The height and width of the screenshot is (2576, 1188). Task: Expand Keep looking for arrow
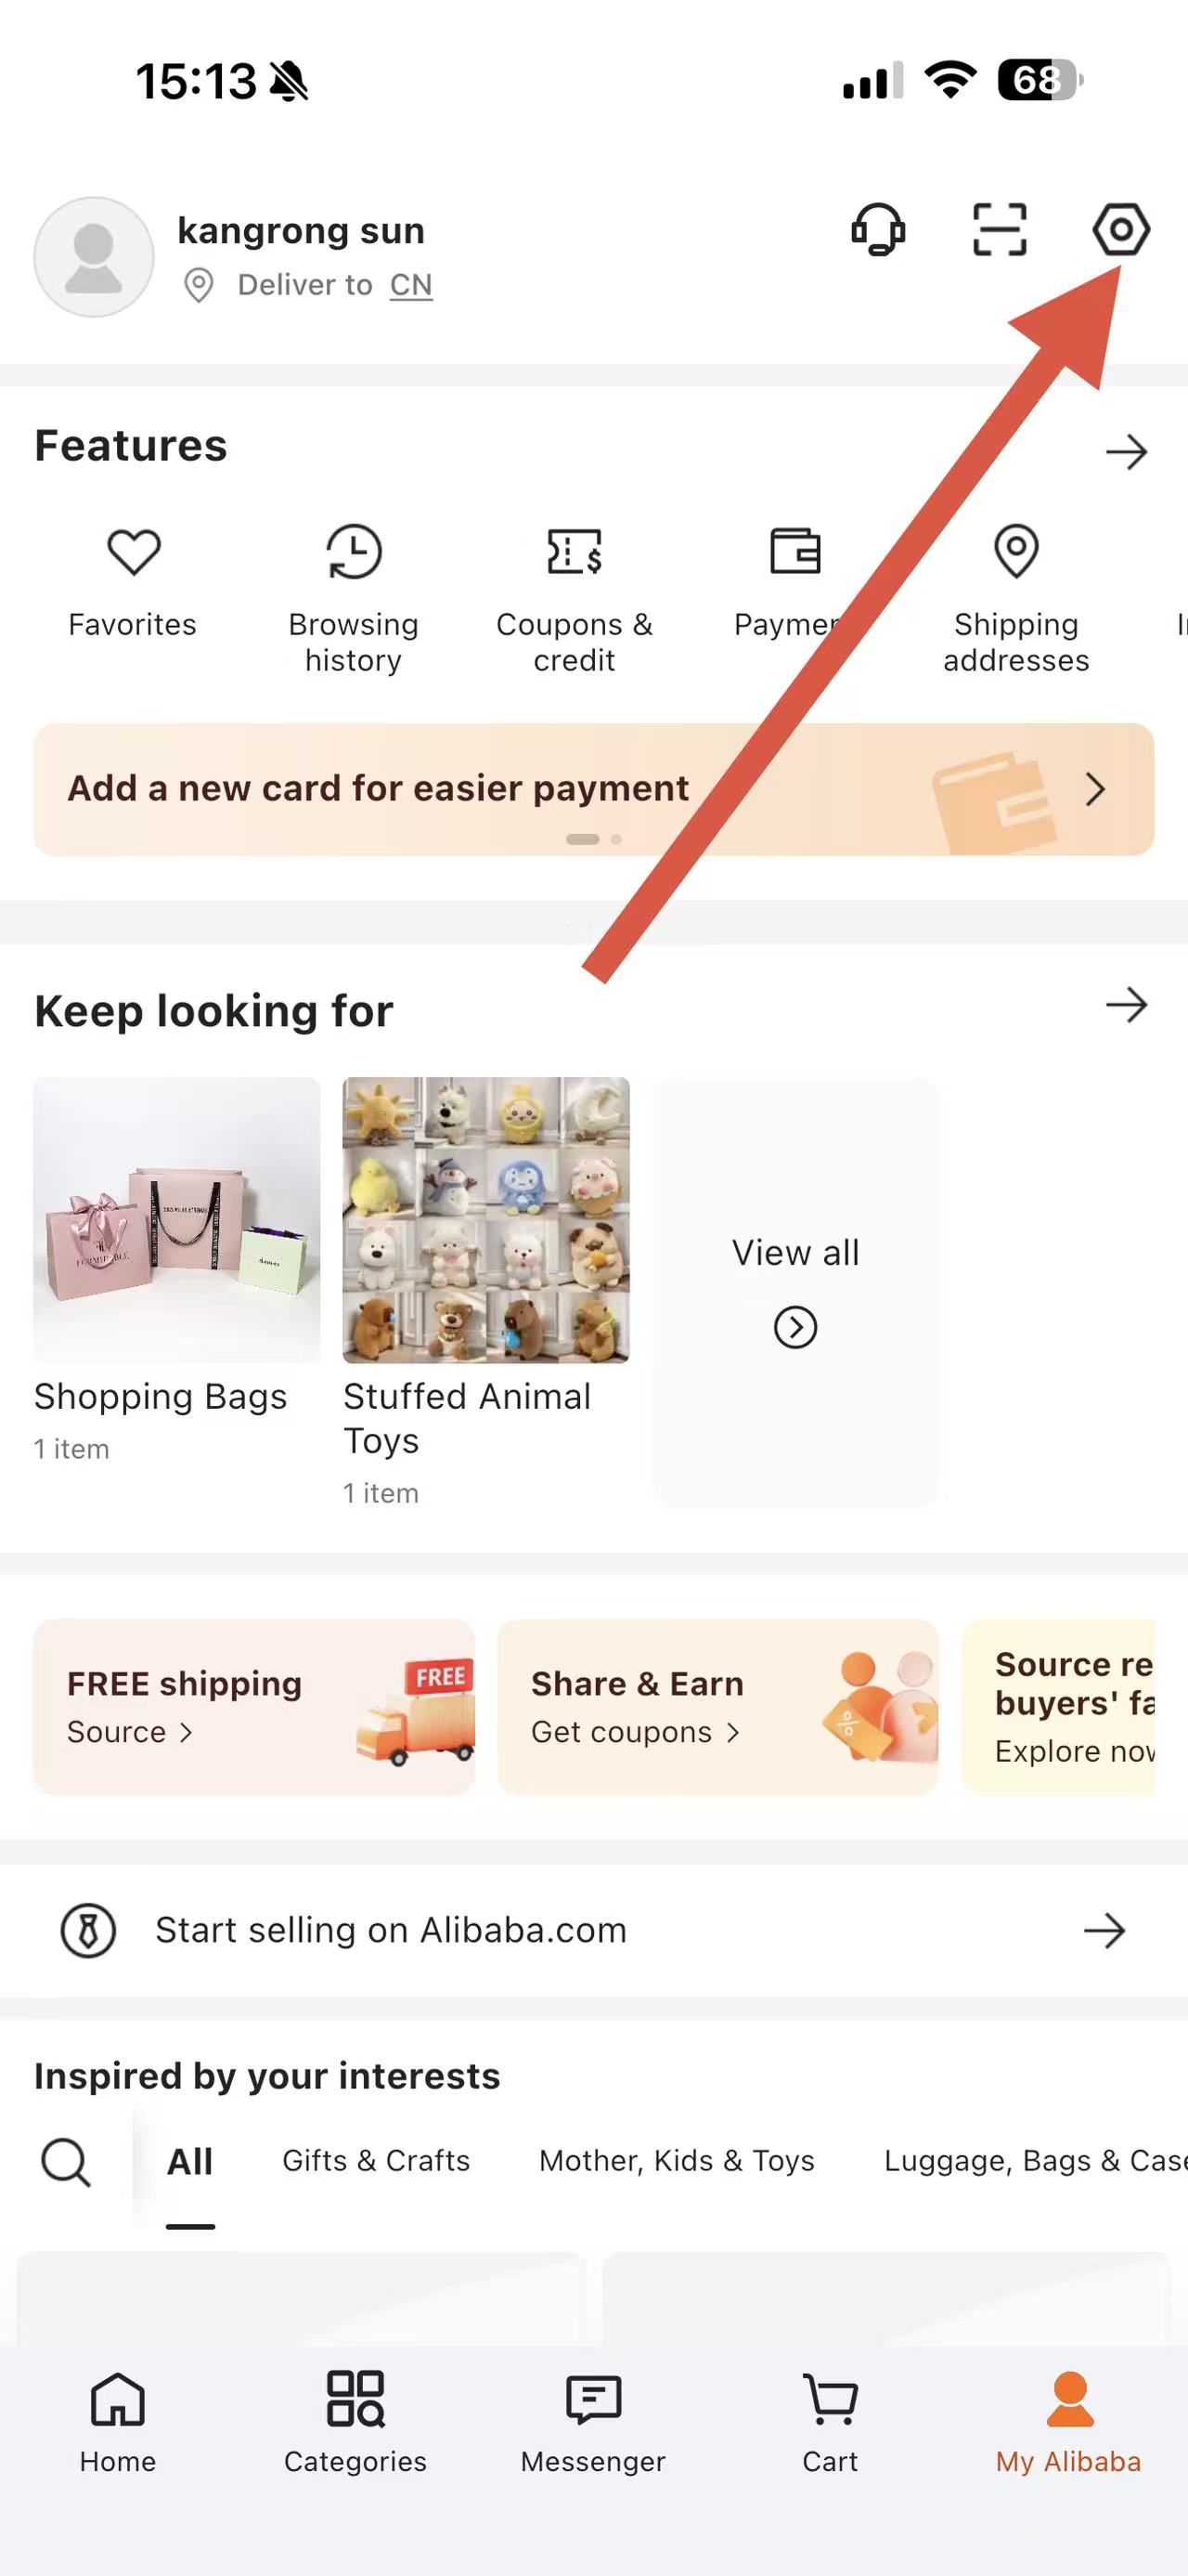1126,1004
